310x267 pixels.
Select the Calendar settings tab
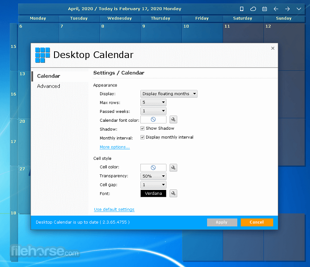pyautogui.click(x=49, y=76)
